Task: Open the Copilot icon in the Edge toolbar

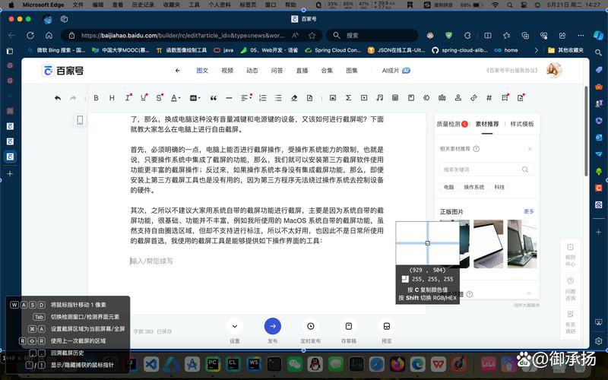Action: point(598,35)
